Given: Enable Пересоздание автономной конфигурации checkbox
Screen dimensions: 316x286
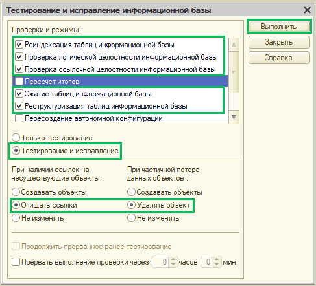Looking at the screenshot, I should tap(19, 118).
